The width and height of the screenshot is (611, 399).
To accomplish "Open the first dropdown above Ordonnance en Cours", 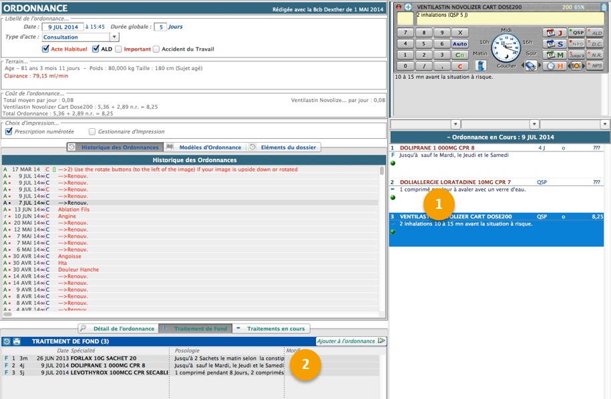I will point(455,124).
